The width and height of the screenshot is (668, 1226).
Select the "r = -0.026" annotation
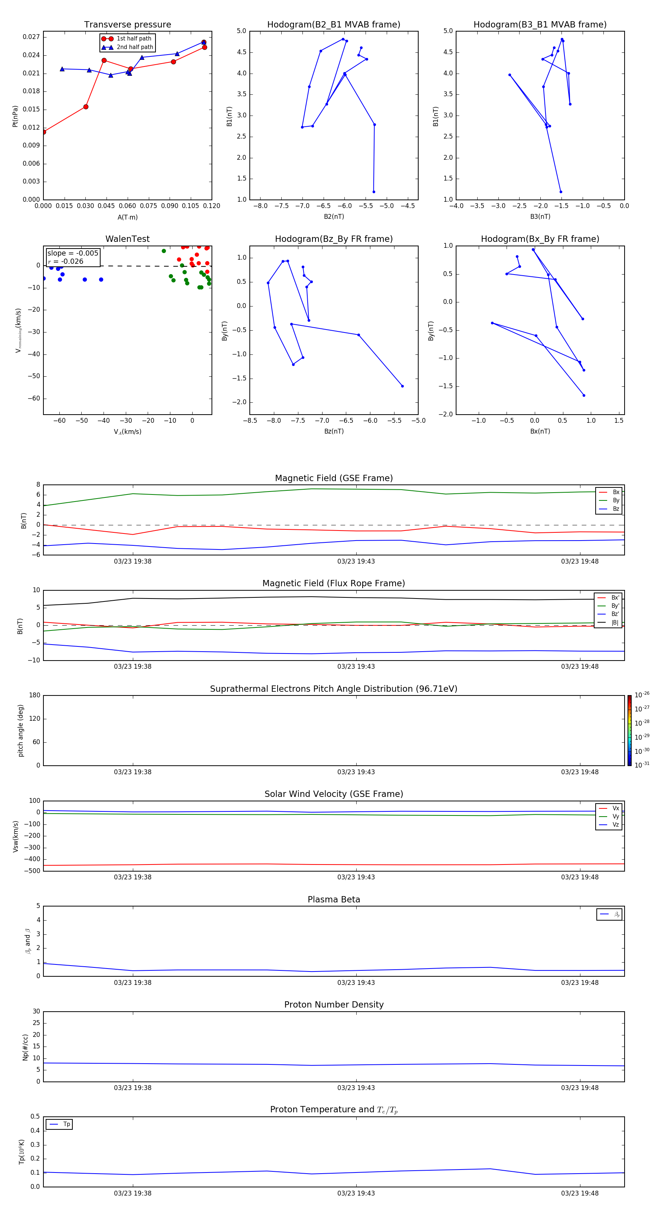pyautogui.click(x=66, y=262)
